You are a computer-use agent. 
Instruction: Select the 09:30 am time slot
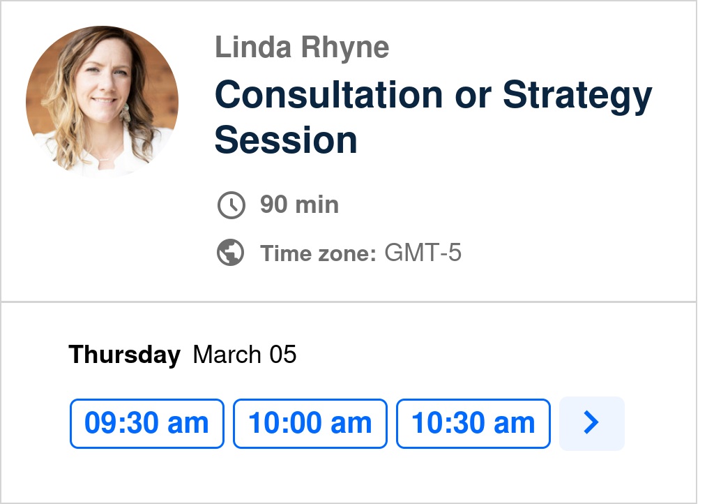click(x=146, y=423)
